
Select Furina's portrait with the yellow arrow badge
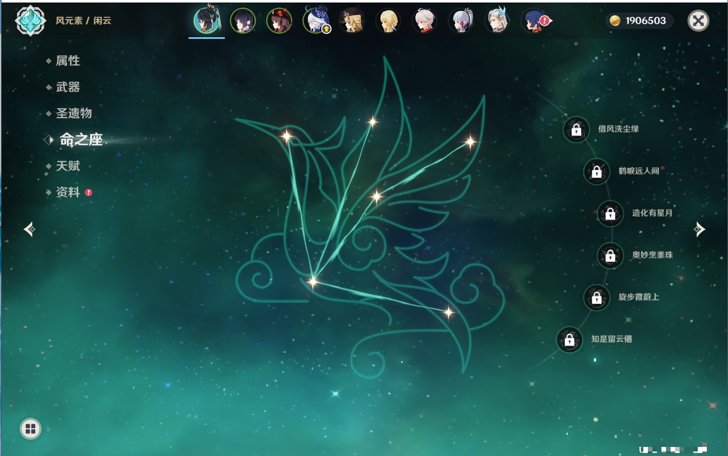pos(316,21)
